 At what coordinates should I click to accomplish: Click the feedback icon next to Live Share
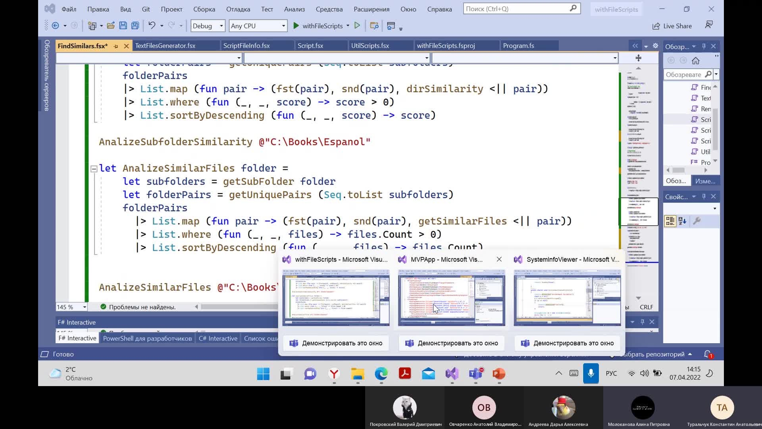click(709, 25)
